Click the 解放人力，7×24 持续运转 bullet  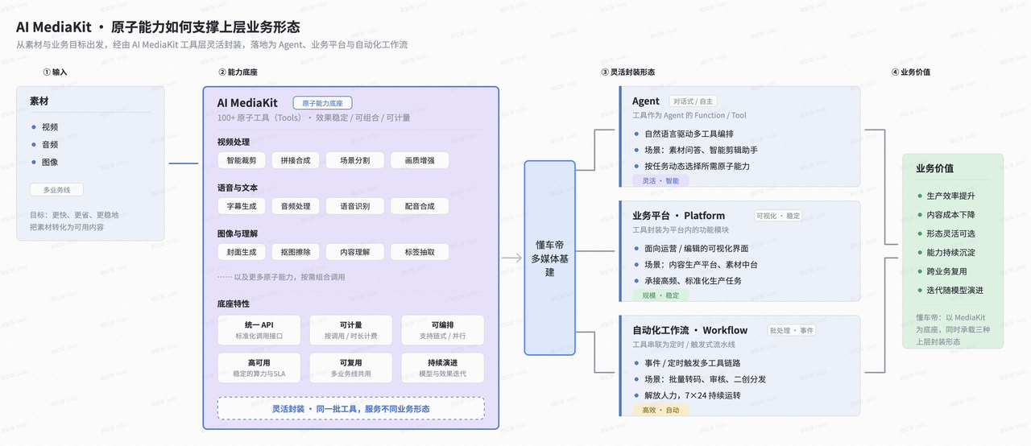tap(692, 395)
